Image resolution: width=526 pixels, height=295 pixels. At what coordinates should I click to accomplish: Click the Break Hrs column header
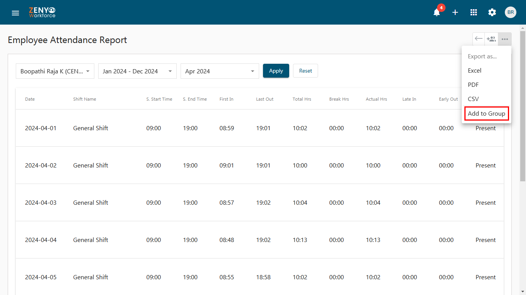339,99
